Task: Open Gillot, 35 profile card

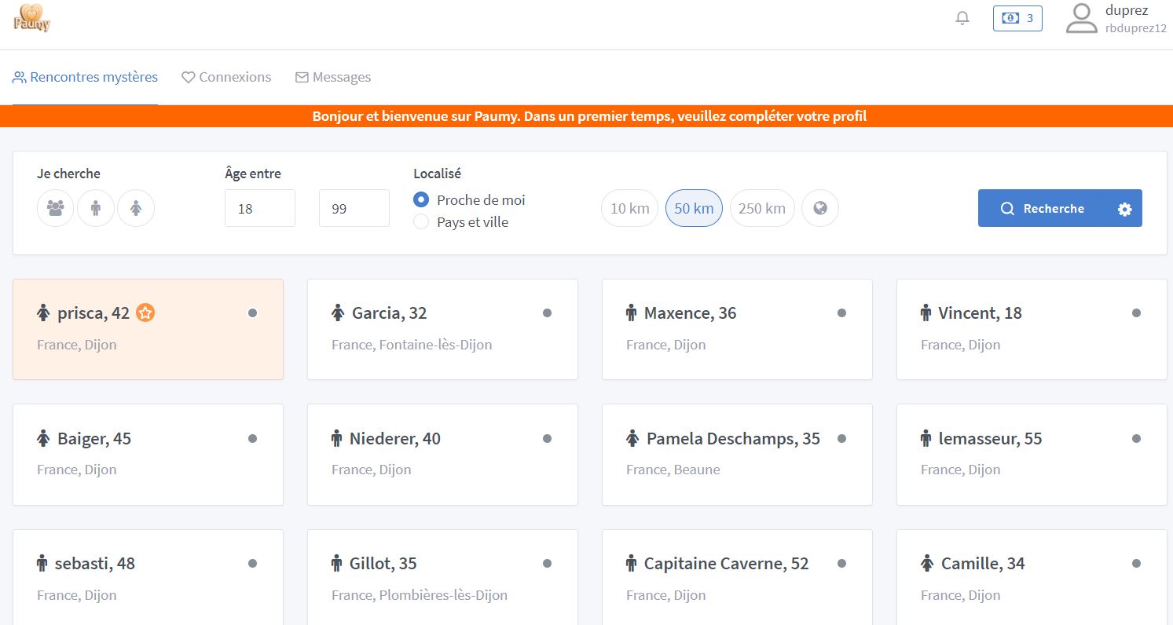Action: (442, 577)
